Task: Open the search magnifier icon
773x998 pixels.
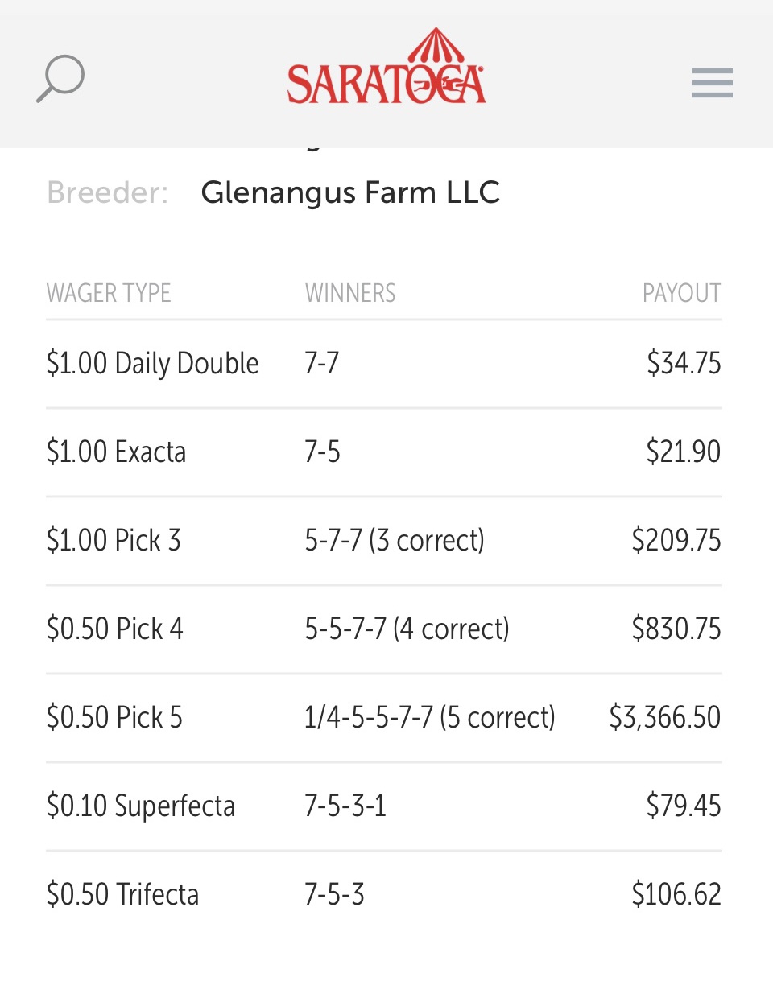Action: 60,79
